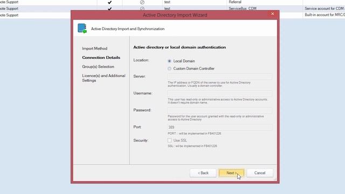Click 'Built-in account for MRC' description cell
The image size is (345, 194).
click(325, 15)
